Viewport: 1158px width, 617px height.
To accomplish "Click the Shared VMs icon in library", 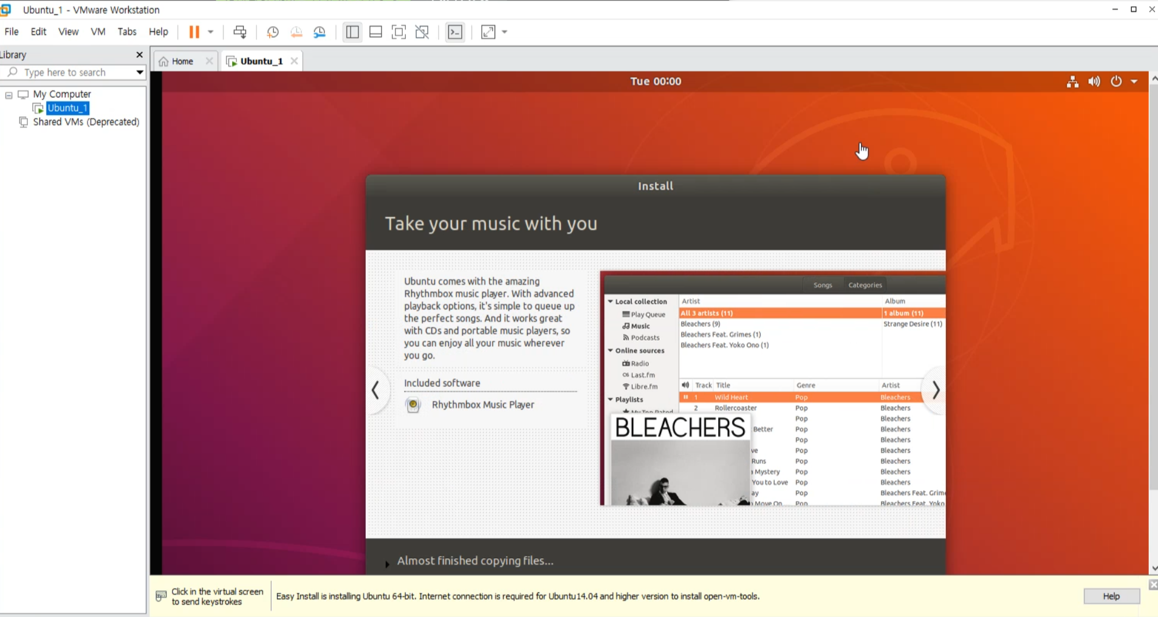I will point(24,122).
